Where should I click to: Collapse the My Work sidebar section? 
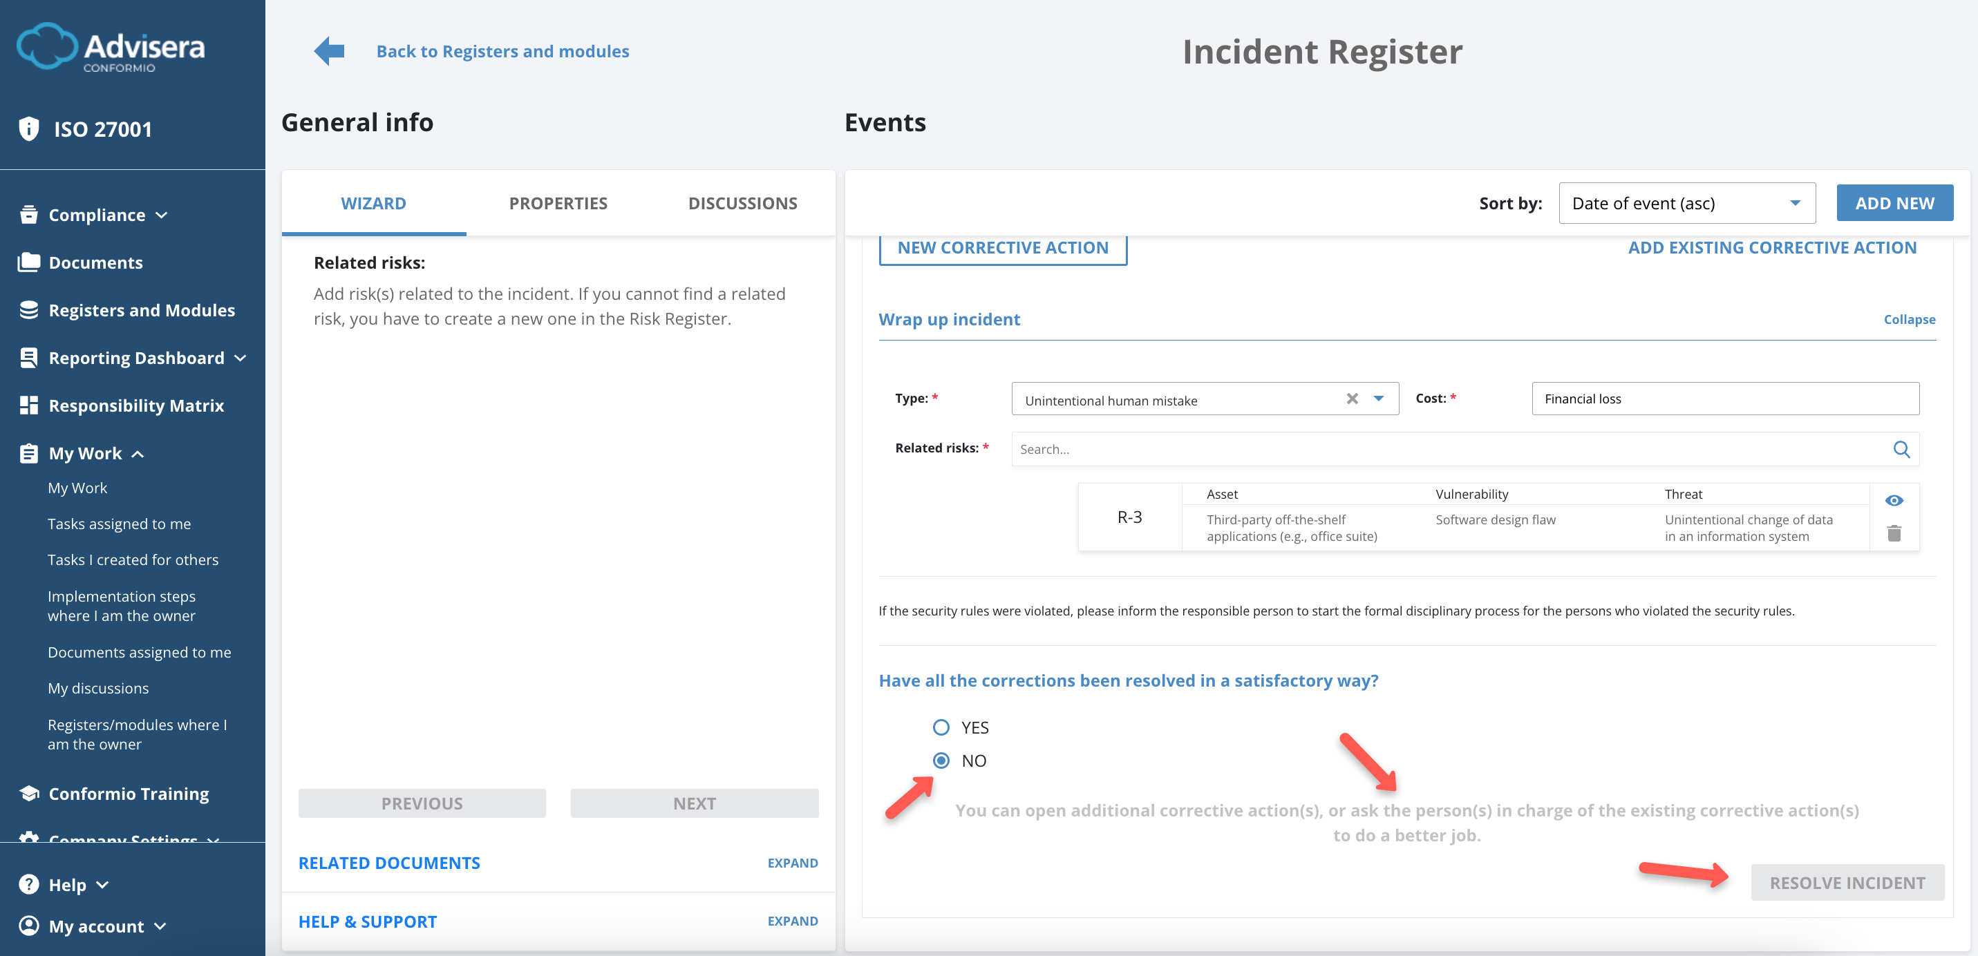(x=138, y=453)
